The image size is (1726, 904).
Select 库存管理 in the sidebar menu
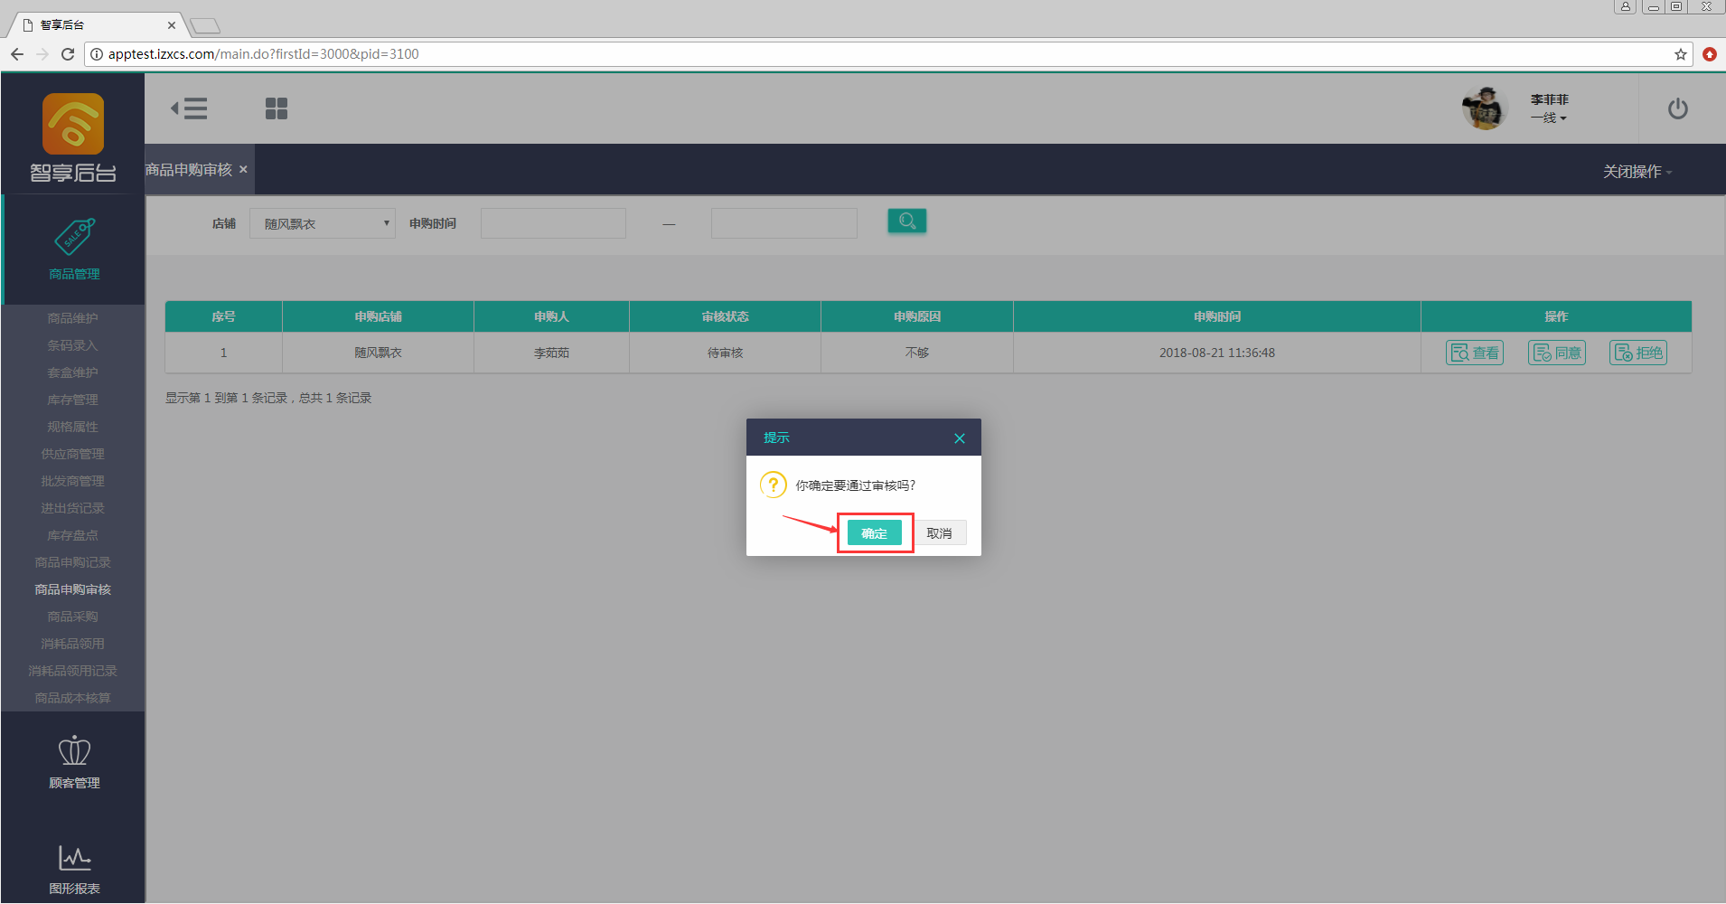pos(73,400)
